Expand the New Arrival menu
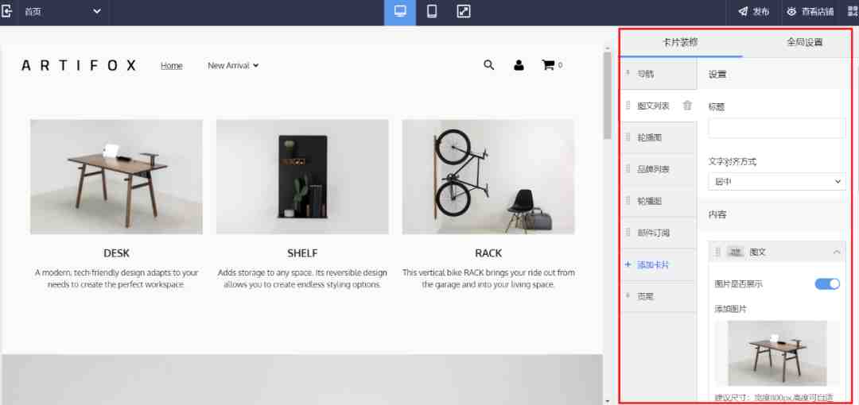 click(233, 66)
